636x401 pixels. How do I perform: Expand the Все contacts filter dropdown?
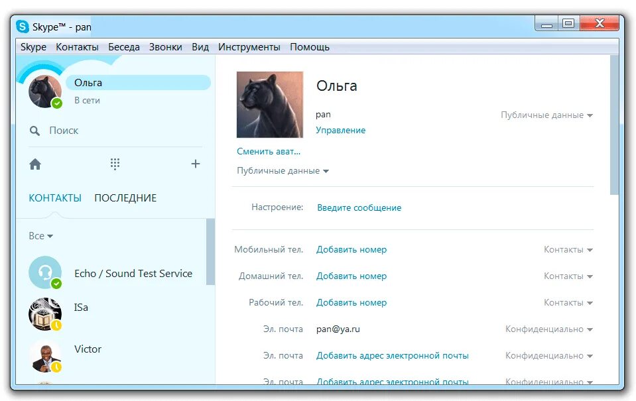(x=40, y=236)
